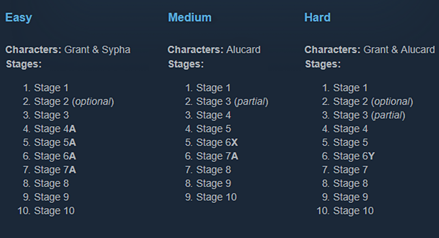Select Stage 7 in Hard list

point(350,170)
